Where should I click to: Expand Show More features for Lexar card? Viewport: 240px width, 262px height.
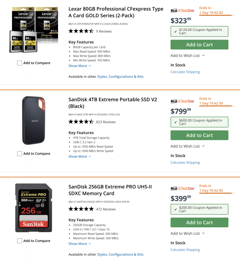click(80, 66)
